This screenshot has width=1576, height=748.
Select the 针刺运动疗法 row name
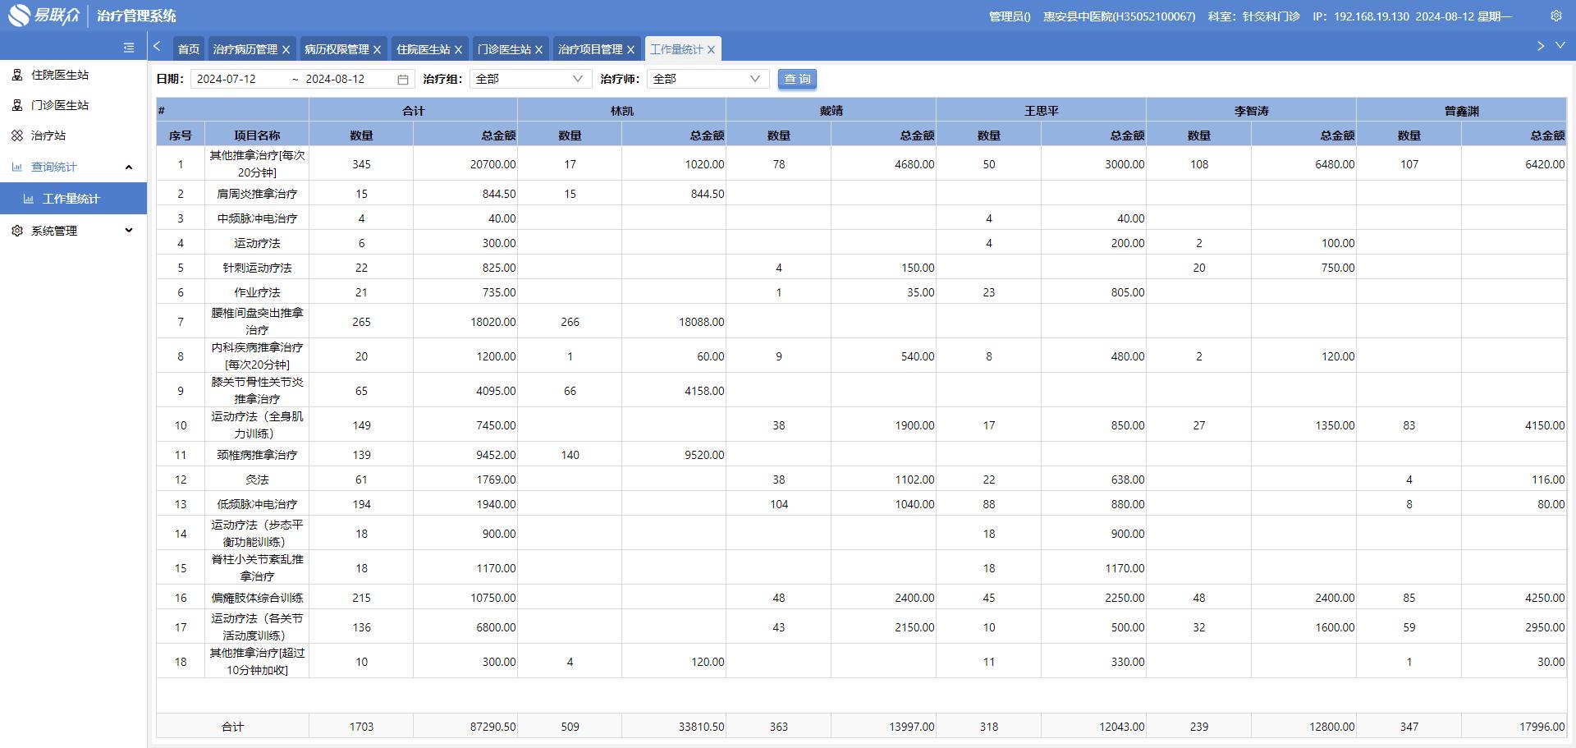[x=257, y=268]
